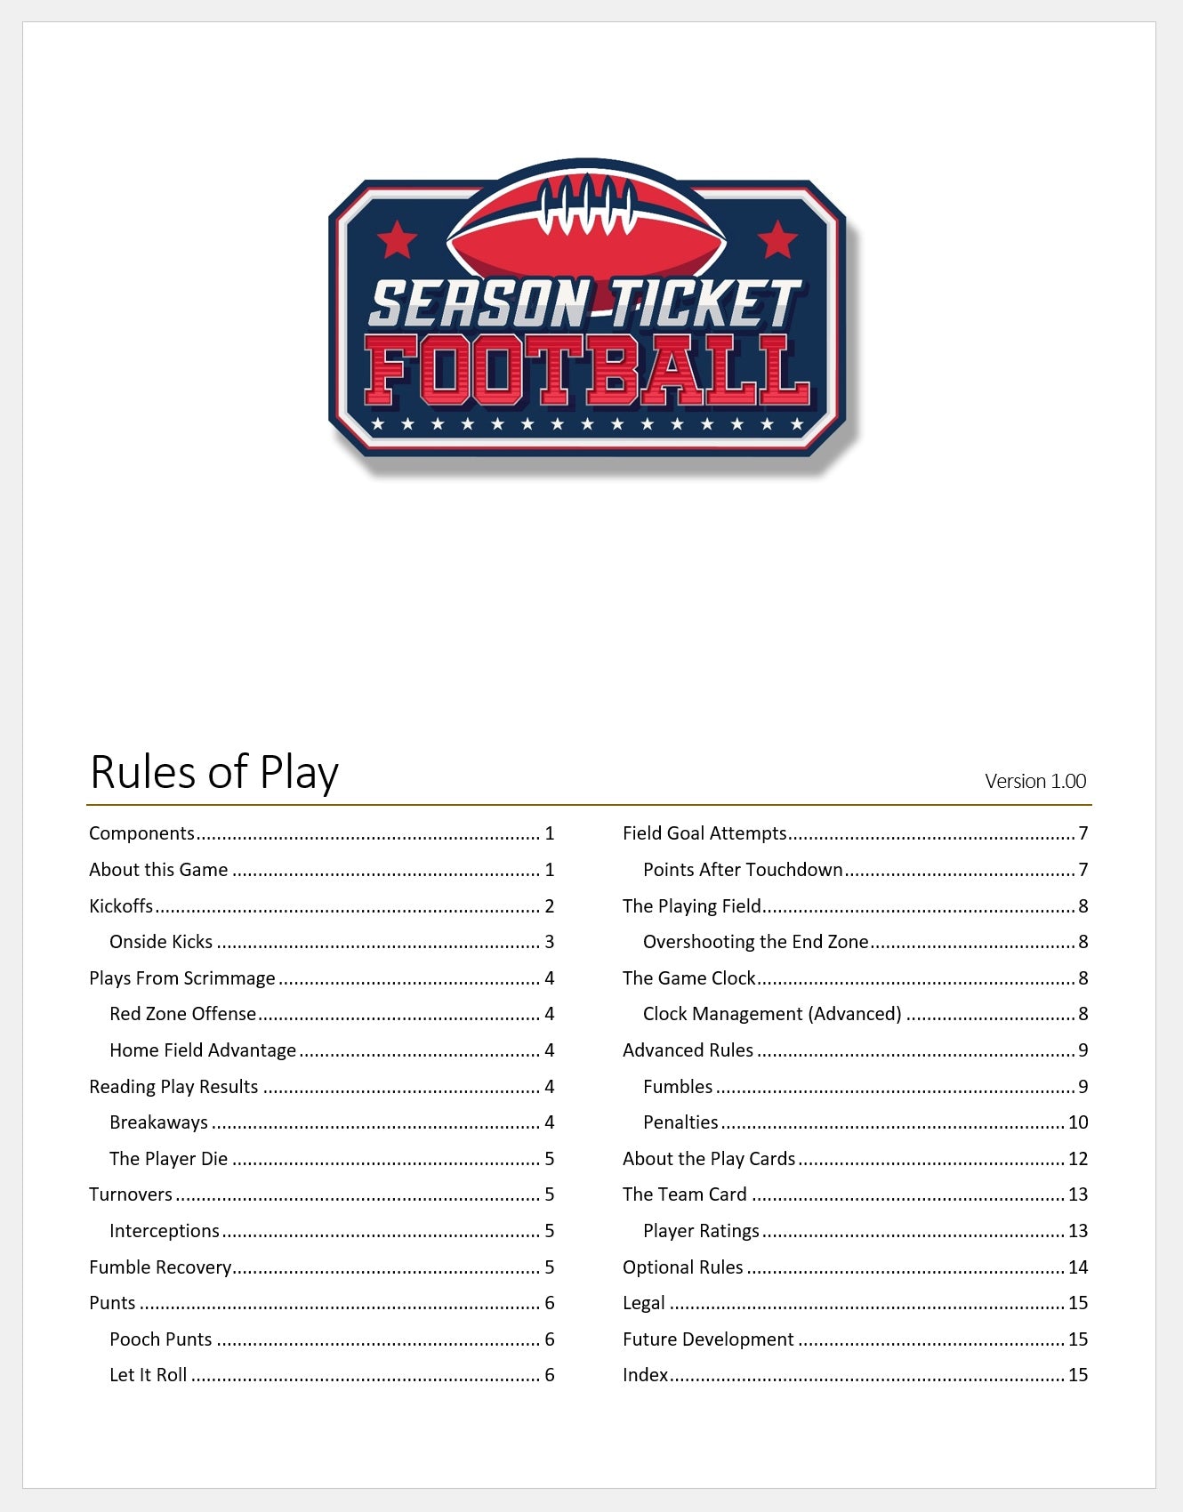The image size is (1183, 1512).
Task: Open the Interceptions contents link
Action: 165,1231
